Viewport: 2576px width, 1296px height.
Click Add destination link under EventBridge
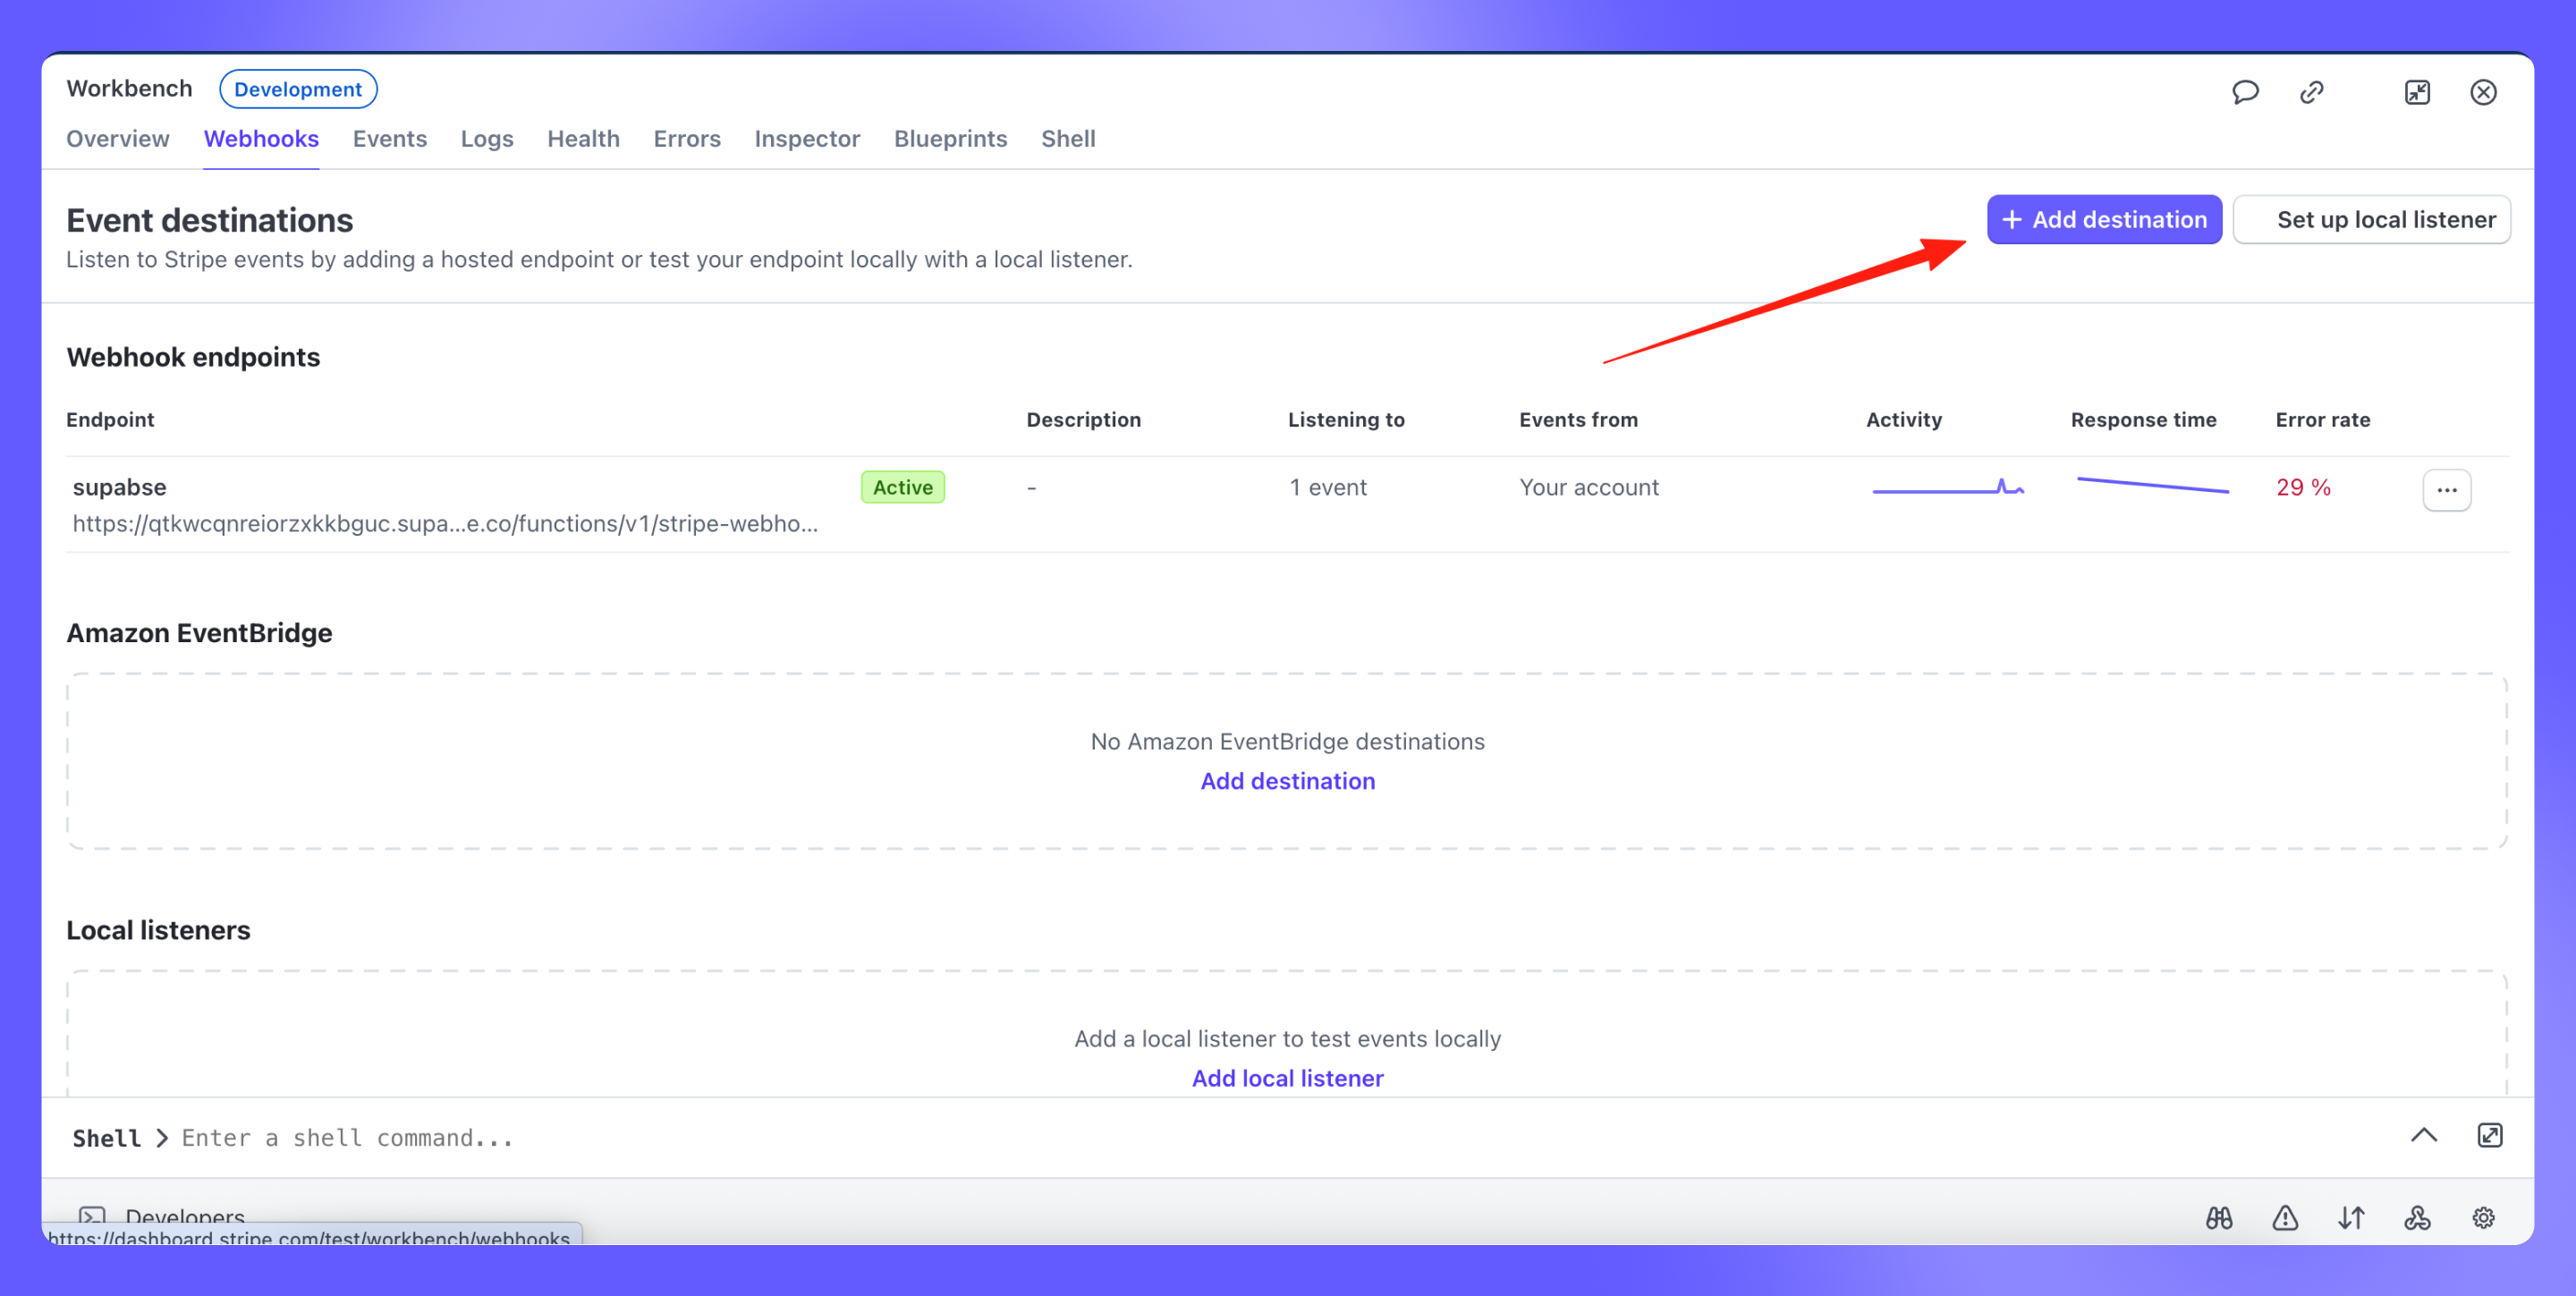pos(1287,781)
